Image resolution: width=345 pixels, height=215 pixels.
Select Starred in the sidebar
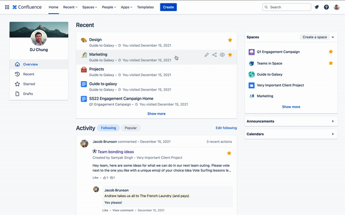[39, 84]
